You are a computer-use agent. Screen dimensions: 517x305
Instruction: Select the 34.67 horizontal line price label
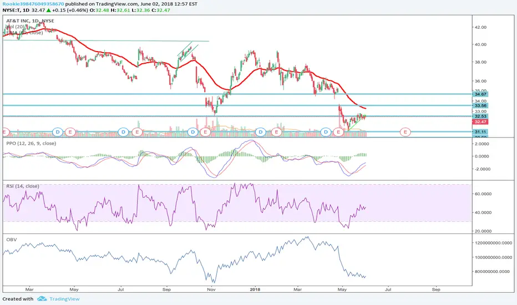[480, 94]
